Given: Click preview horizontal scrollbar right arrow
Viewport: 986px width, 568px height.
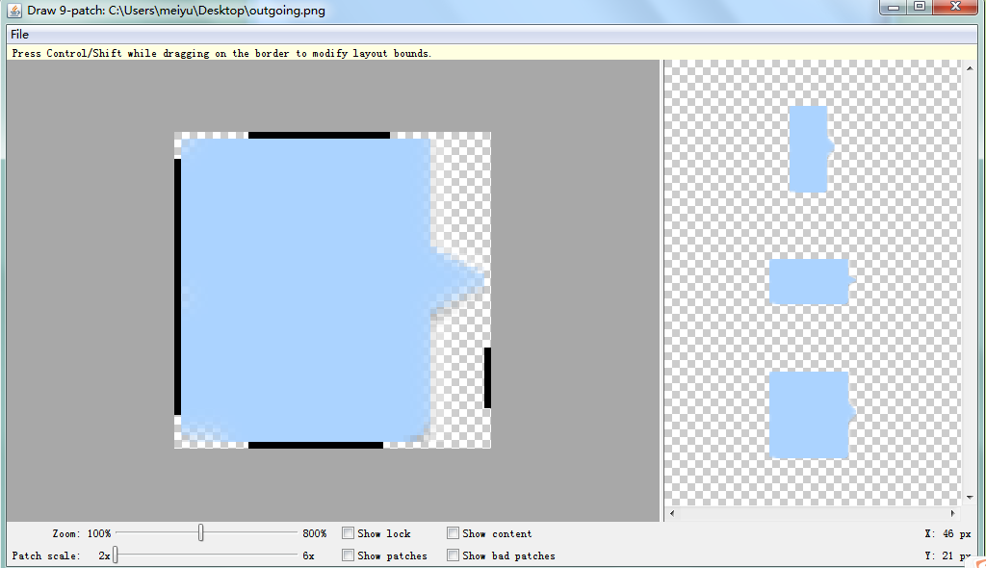Looking at the screenshot, I should tap(952, 513).
